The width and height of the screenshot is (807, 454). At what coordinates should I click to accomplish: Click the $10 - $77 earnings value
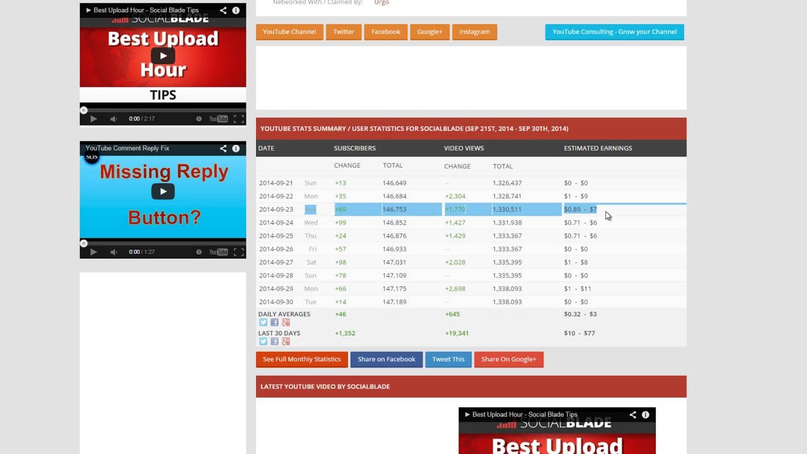579,333
